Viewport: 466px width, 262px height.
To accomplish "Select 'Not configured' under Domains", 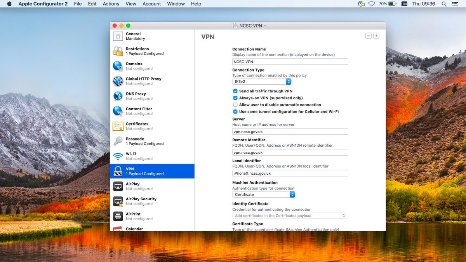I will (x=139, y=69).
